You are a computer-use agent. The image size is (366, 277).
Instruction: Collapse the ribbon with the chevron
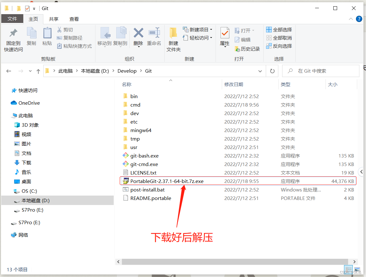(x=351, y=19)
